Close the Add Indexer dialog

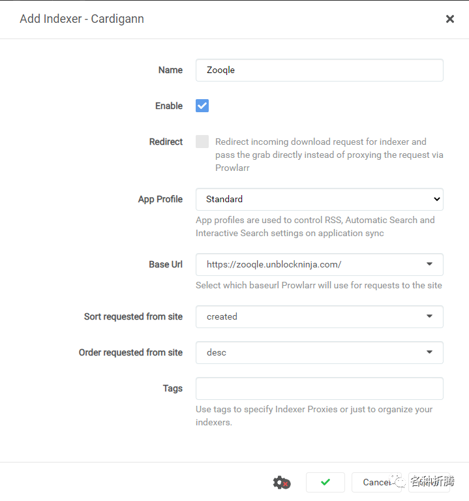(x=449, y=19)
